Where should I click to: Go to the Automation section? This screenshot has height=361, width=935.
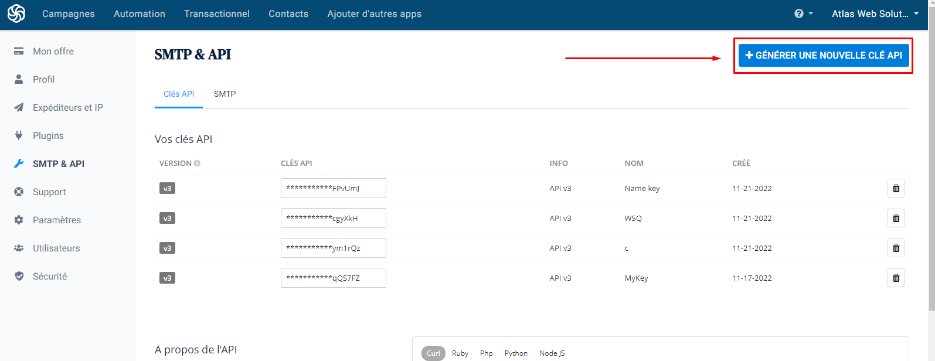[140, 13]
